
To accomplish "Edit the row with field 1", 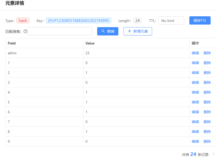I will click(x=195, y=63).
